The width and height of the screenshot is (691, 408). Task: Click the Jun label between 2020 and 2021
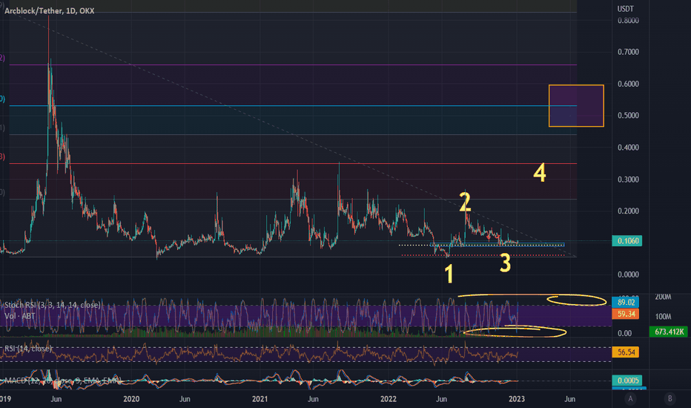pyautogui.click(x=185, y=399)
